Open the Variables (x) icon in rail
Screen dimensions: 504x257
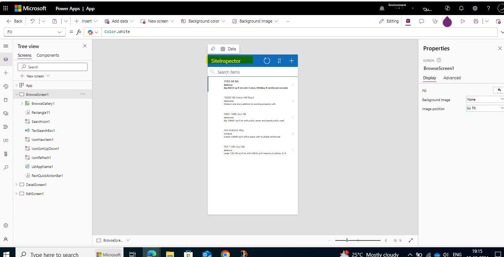tap(6, 140)
